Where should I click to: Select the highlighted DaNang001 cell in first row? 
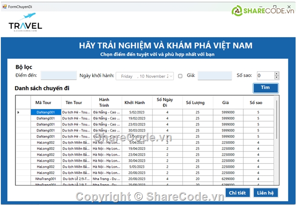click(46, 112)
